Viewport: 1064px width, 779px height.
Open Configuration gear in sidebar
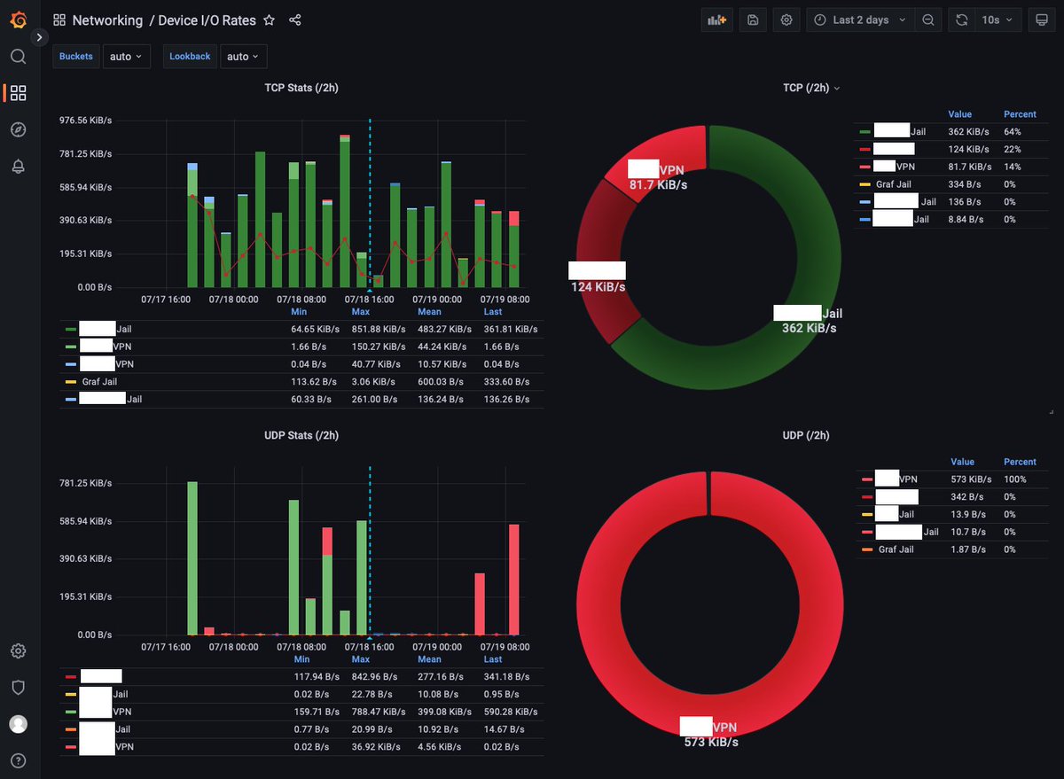18,650
